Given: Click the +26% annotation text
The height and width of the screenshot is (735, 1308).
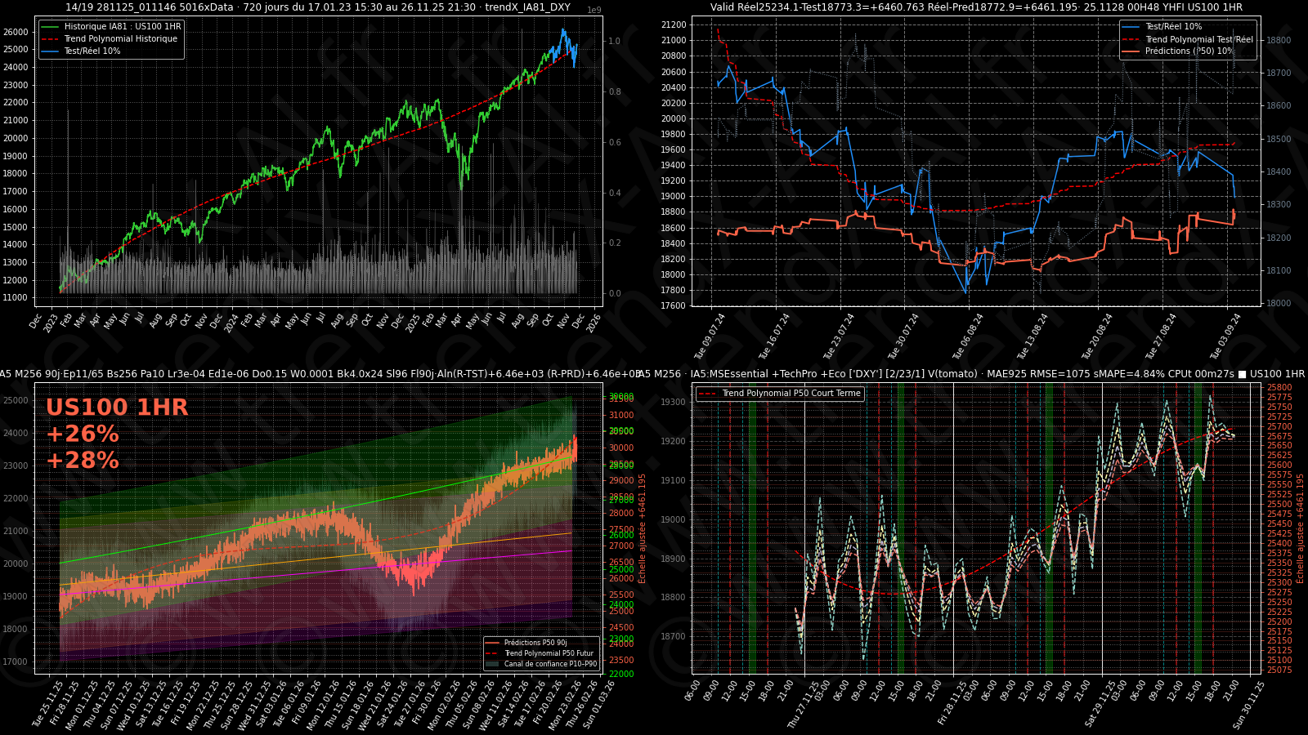Looking at the screenshot, I should point(83,434).
